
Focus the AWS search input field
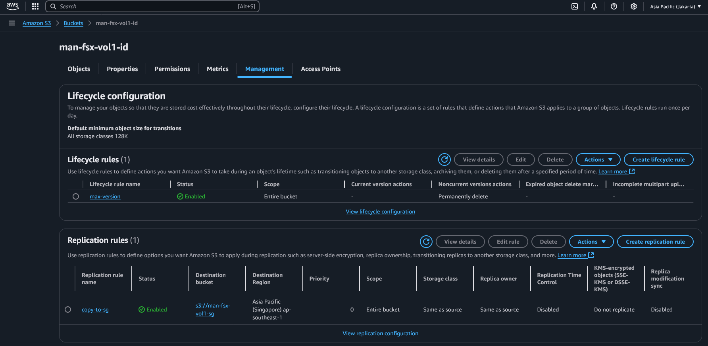click(152, 6)
